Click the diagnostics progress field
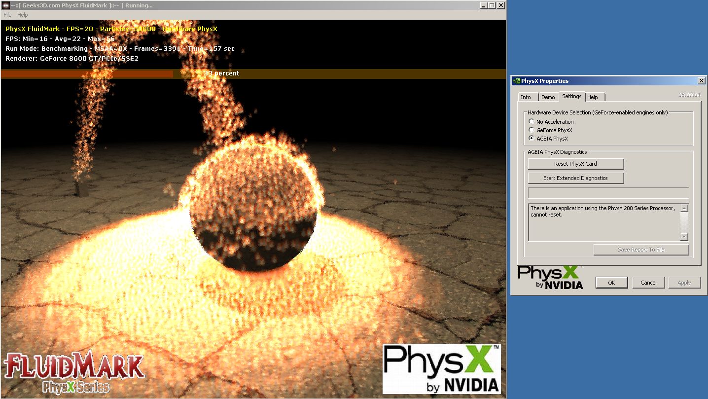Screen dimensions: 708x399 click(x=608, y=193)
